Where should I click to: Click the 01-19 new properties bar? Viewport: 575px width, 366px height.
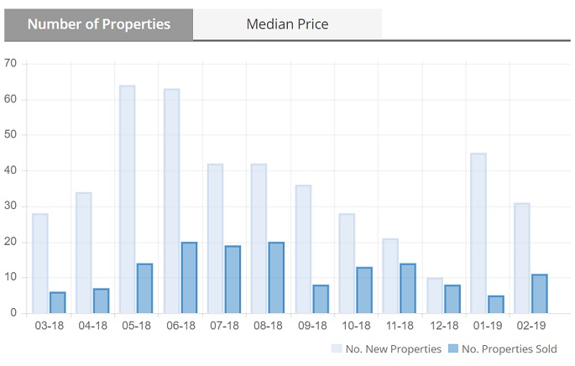point(478,233)
